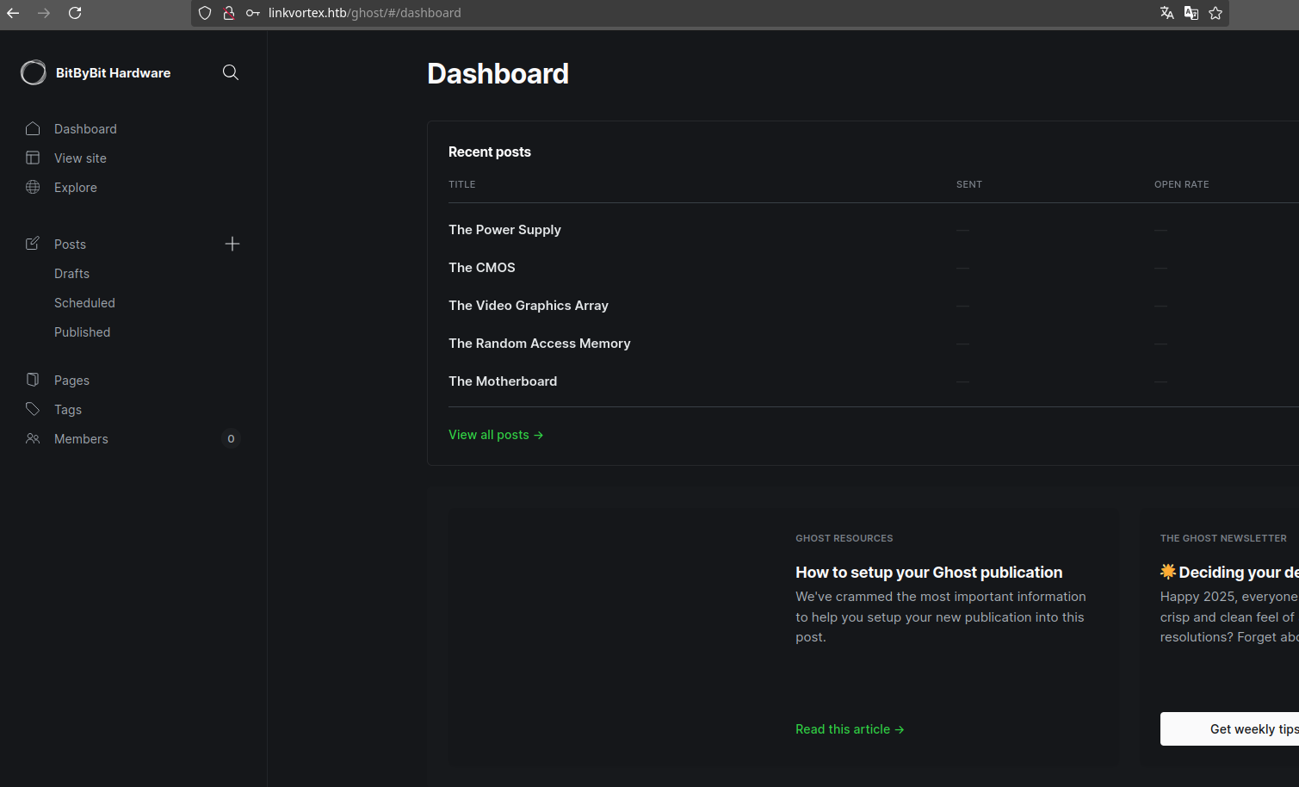Follow the Read this article link
Image resolution: width=1299 pixels, height=787 pixels.
tap(850, 729)
